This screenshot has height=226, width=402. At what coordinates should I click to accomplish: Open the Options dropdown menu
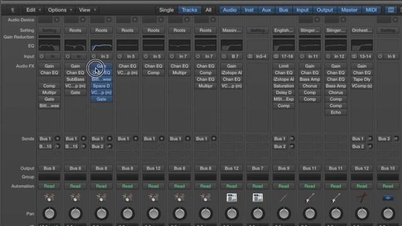tap(60, 10)
